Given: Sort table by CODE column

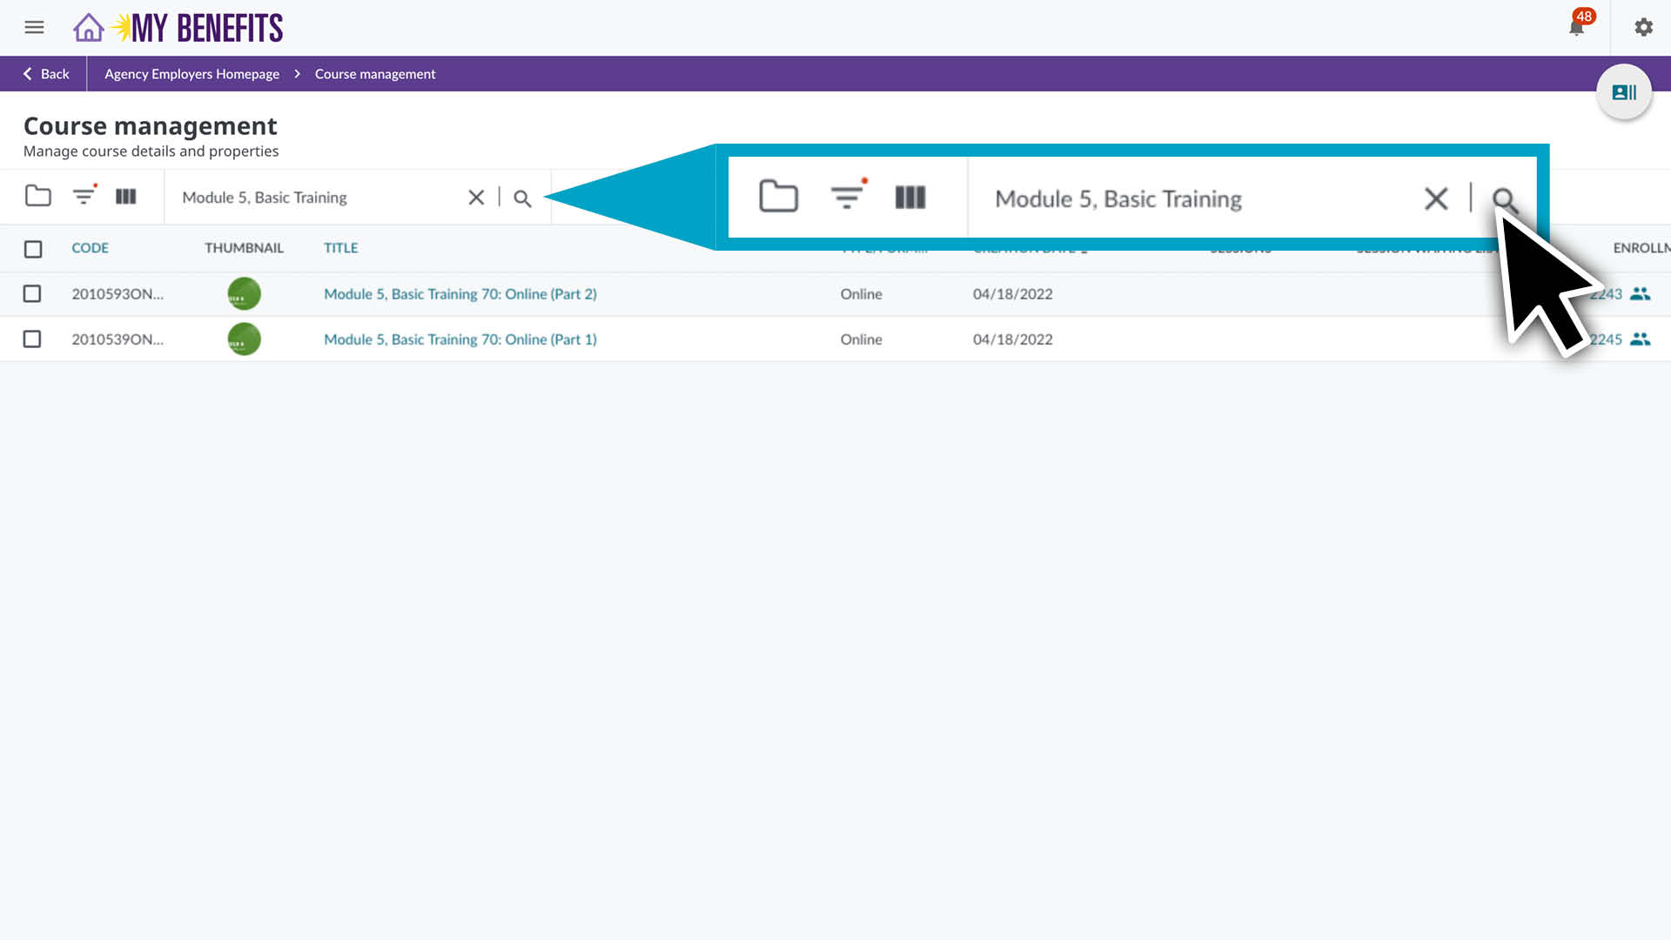Looking at the screenshot, I should click(90, 248).
